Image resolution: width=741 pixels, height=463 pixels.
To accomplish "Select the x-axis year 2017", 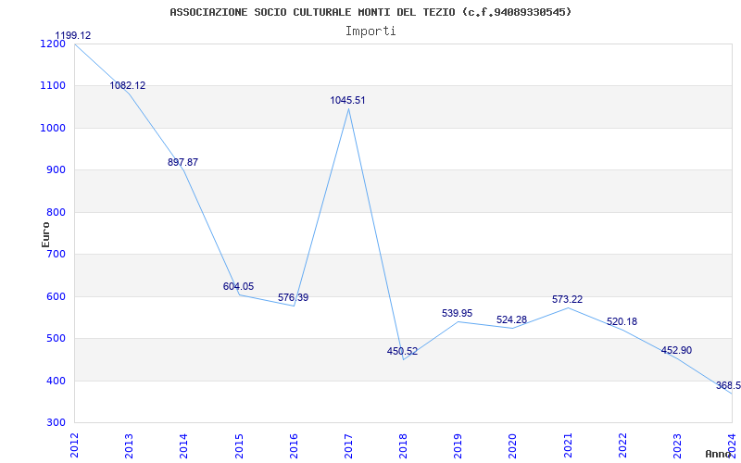I will tap(348, 445).
